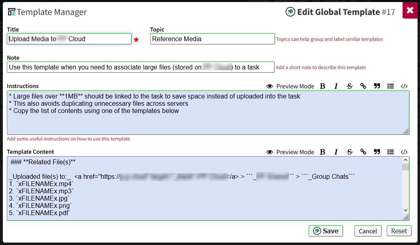The width and height of the screenshot is (420, 245).
Task: Toggle bold formatting in Instructions toolbar
Action: 322,86
